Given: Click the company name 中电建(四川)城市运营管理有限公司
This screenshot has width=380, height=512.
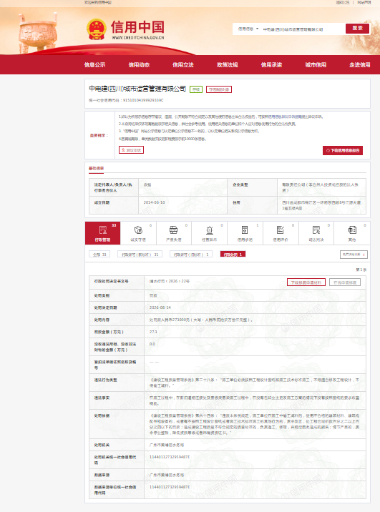Looking at the screenshot, I should (137, 89).
